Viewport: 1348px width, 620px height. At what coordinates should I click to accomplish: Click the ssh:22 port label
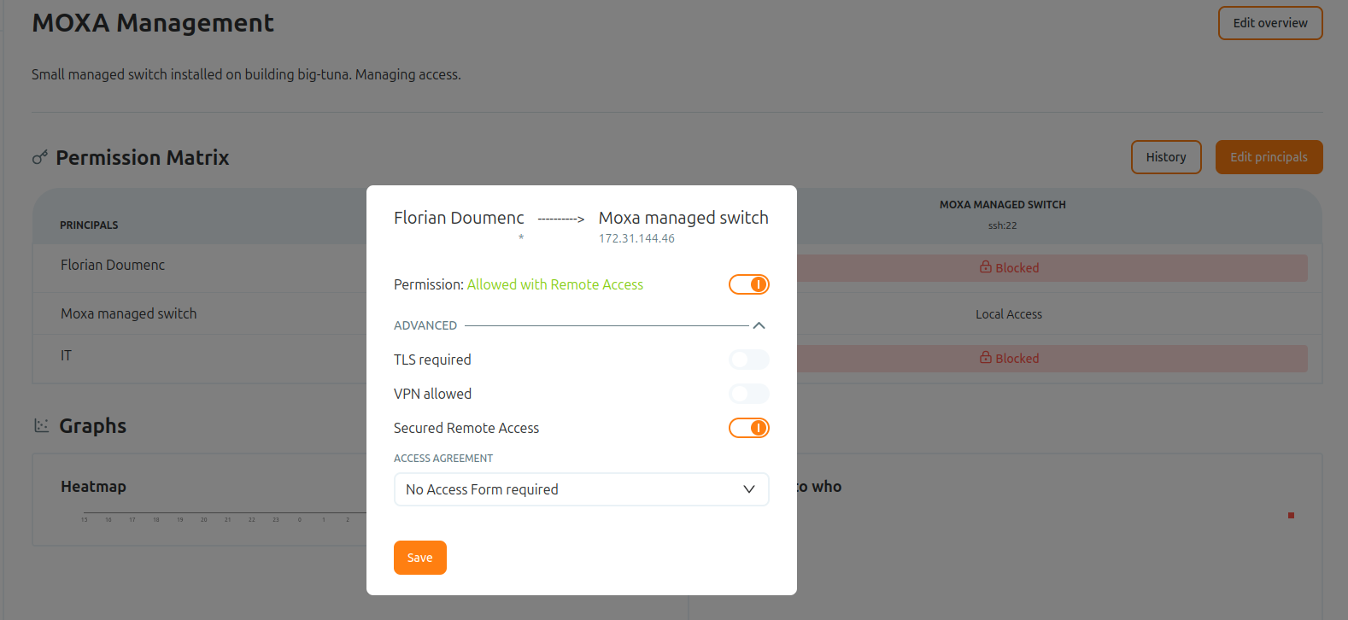[x=1002, y=225]
